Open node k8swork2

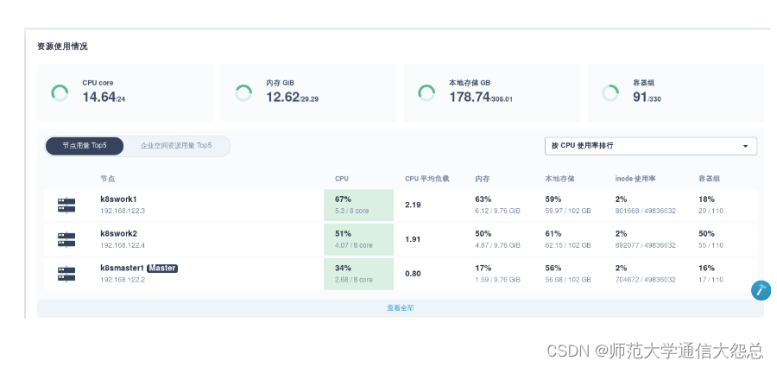[118, 234]
